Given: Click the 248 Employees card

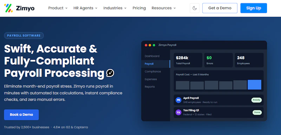Looking at the screenshot, I should [249, 60].
